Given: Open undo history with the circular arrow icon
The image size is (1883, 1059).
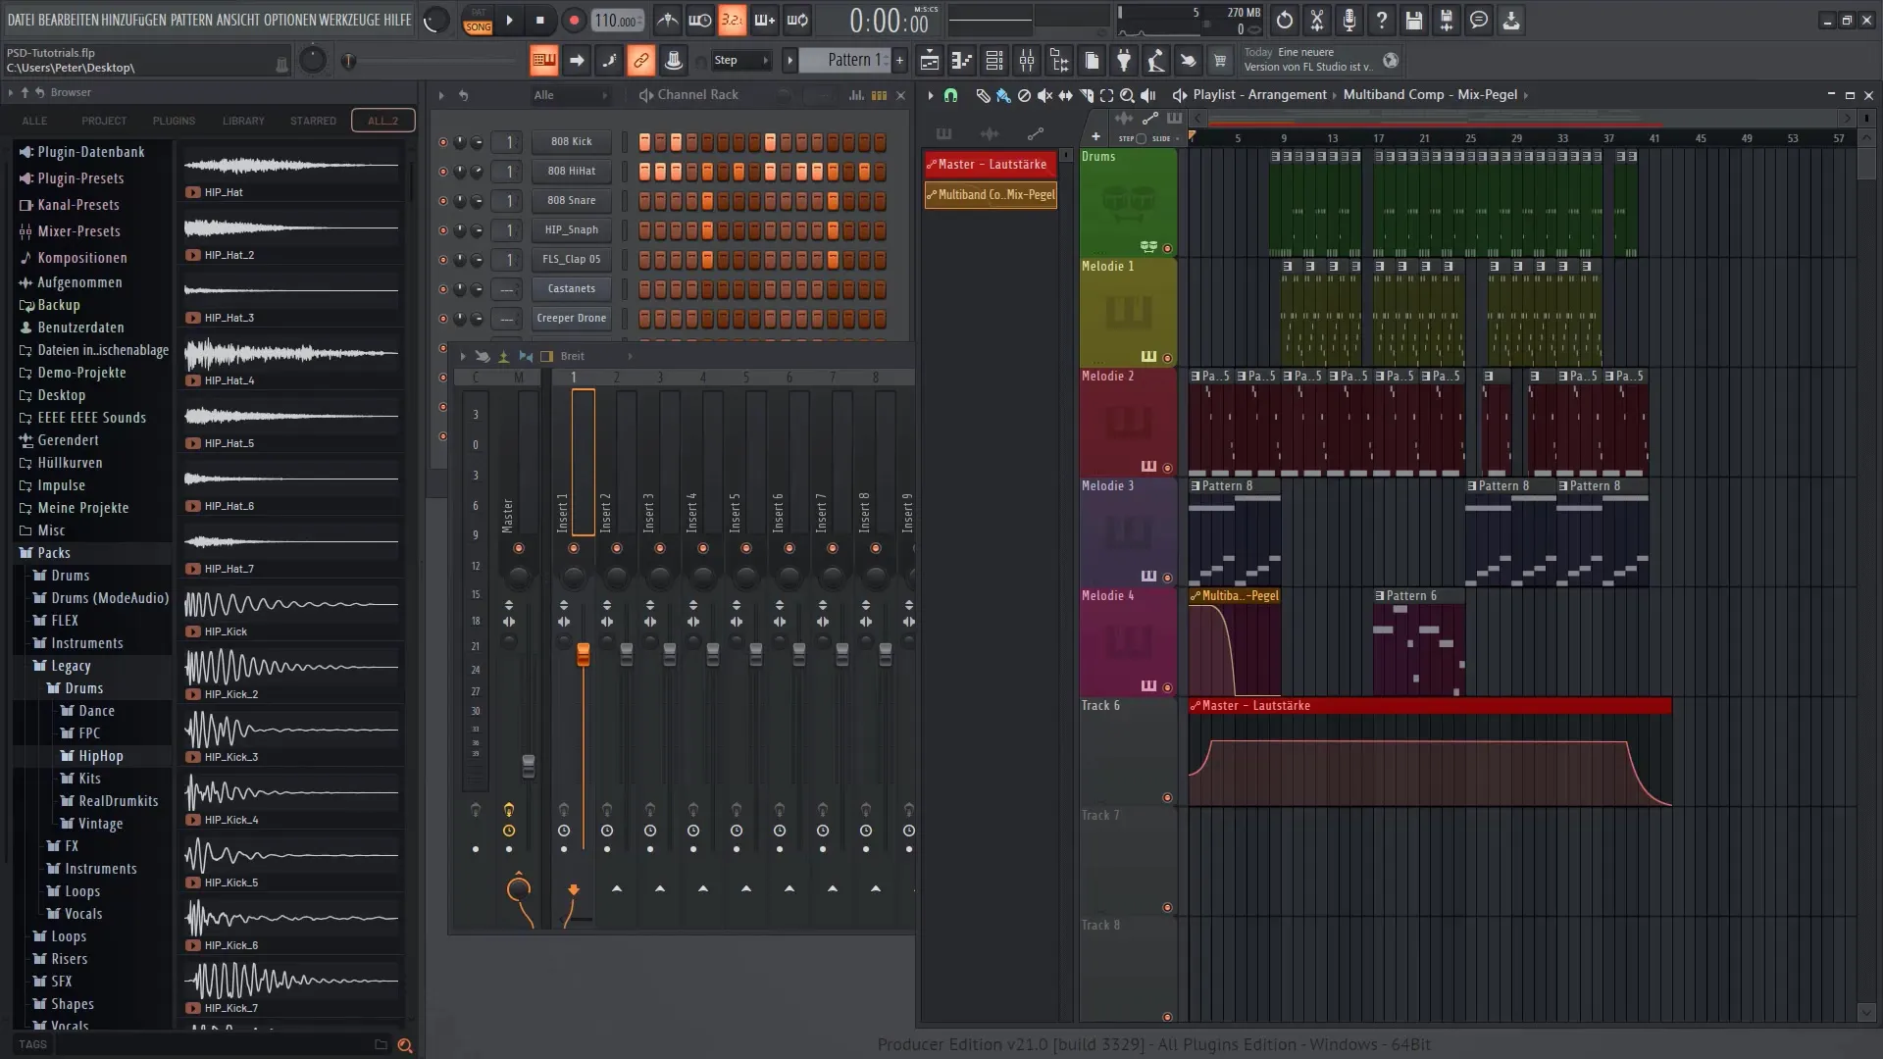Looking at the screenshot, I should point(1285,20).
